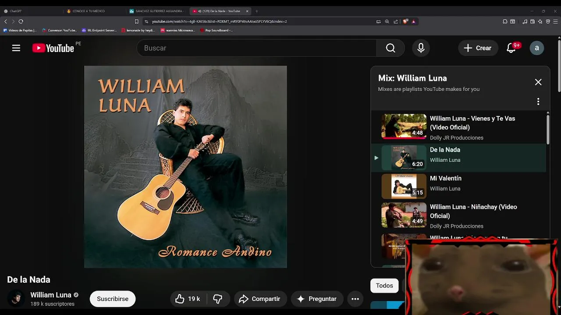Open the lemonade by heydi bookmark
The width and height of the screenshot is (561, 315).
coord(138,31)
